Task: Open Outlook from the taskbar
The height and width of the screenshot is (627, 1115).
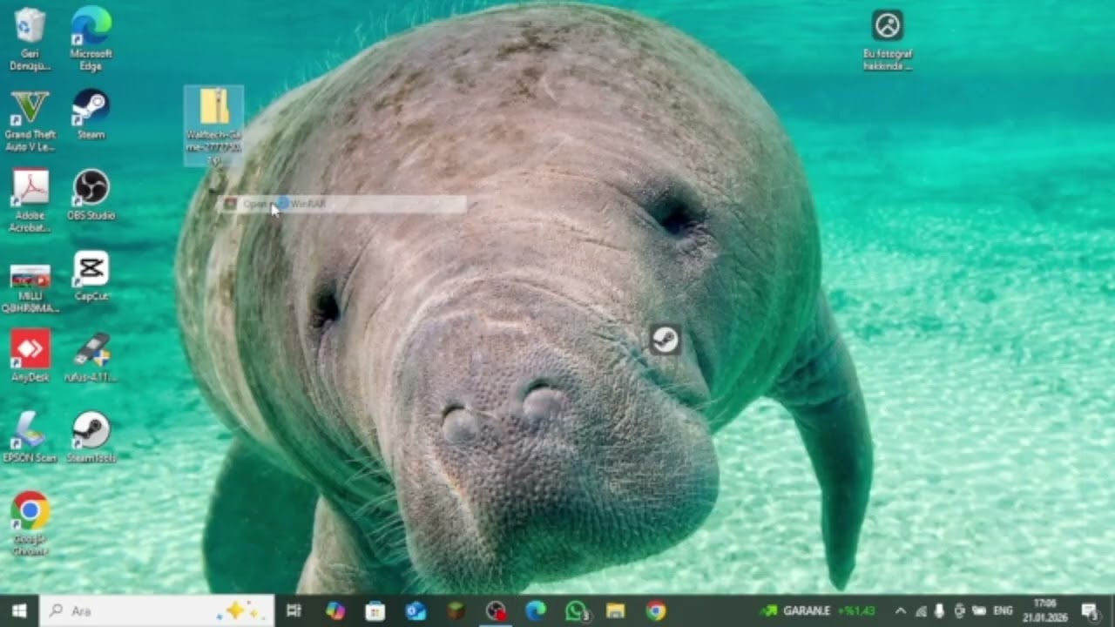Action: 416,611
